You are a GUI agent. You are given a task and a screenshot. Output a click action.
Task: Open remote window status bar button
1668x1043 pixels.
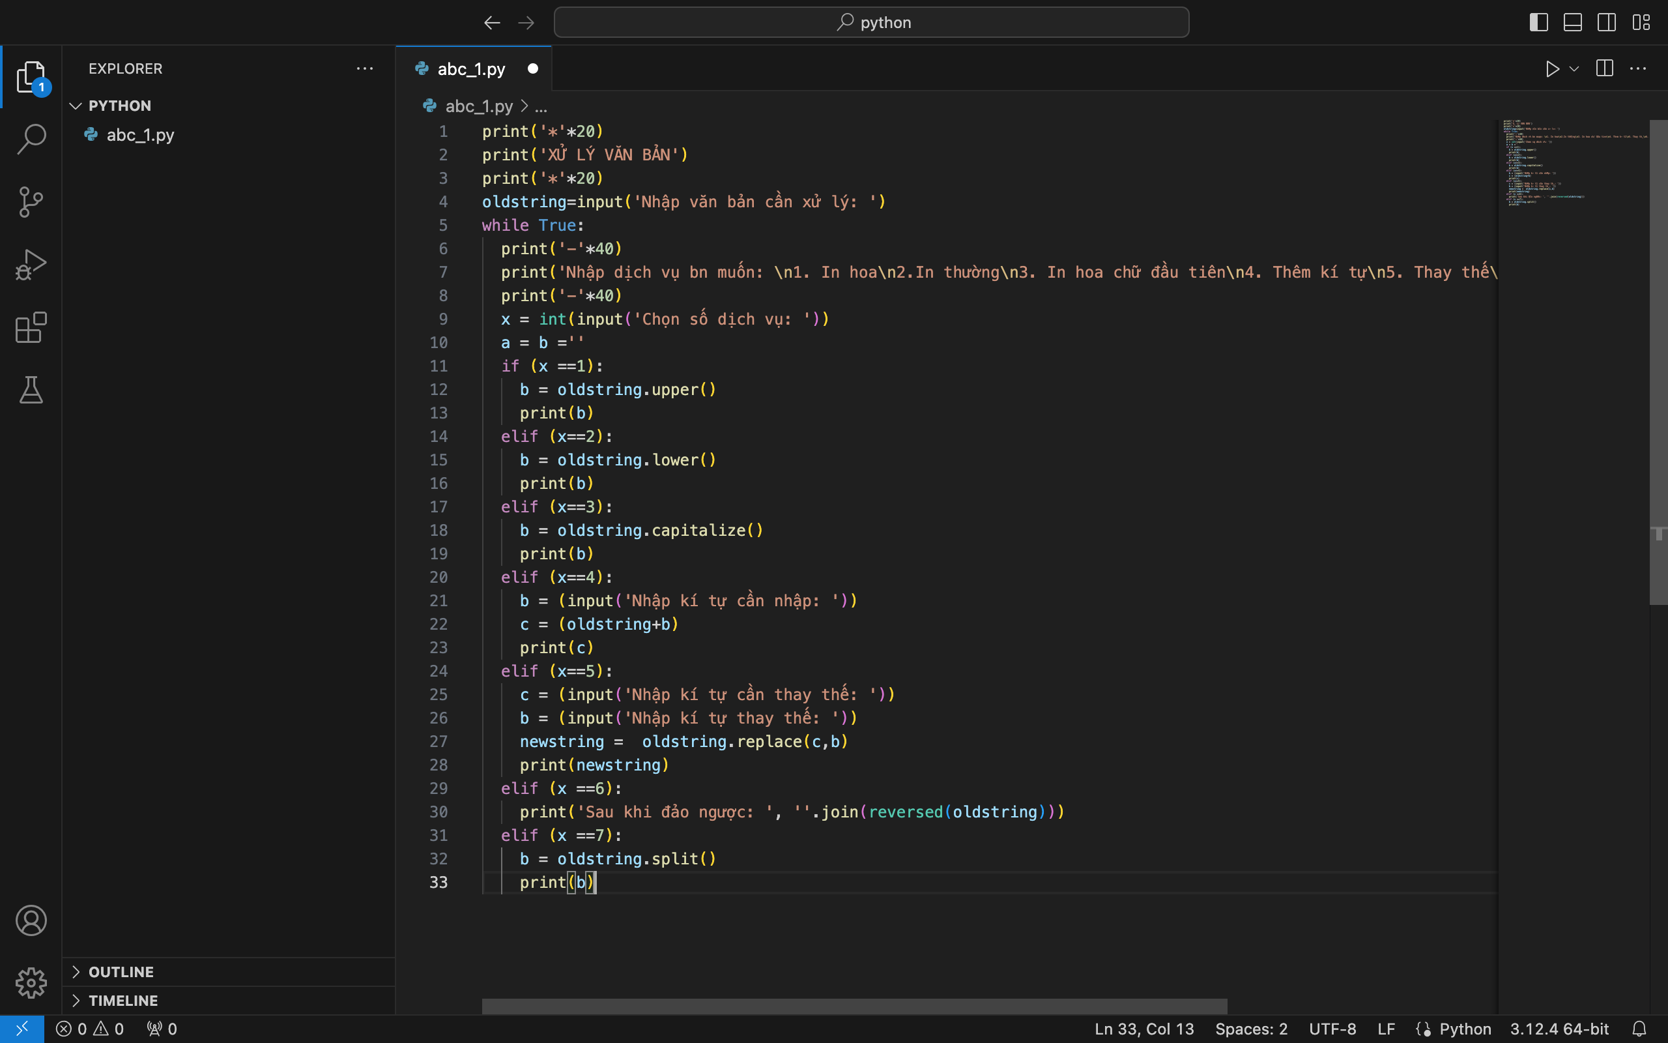pos(22,1029)
